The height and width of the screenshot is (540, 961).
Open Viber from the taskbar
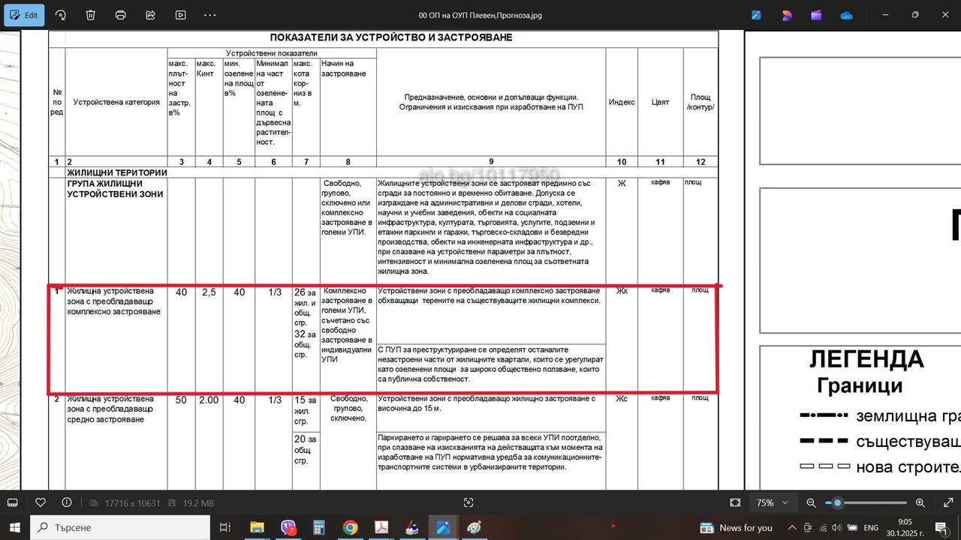[288, 527]
